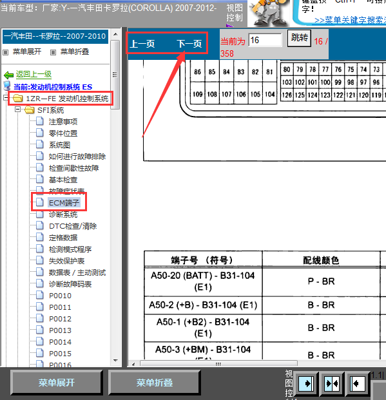Select the 诊断系统 tree item
This screenshot has width=386, height=400.
(63, 214)
